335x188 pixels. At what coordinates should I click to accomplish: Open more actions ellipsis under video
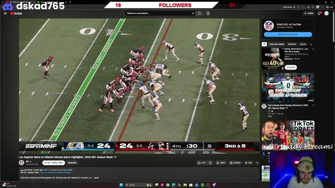257,163
